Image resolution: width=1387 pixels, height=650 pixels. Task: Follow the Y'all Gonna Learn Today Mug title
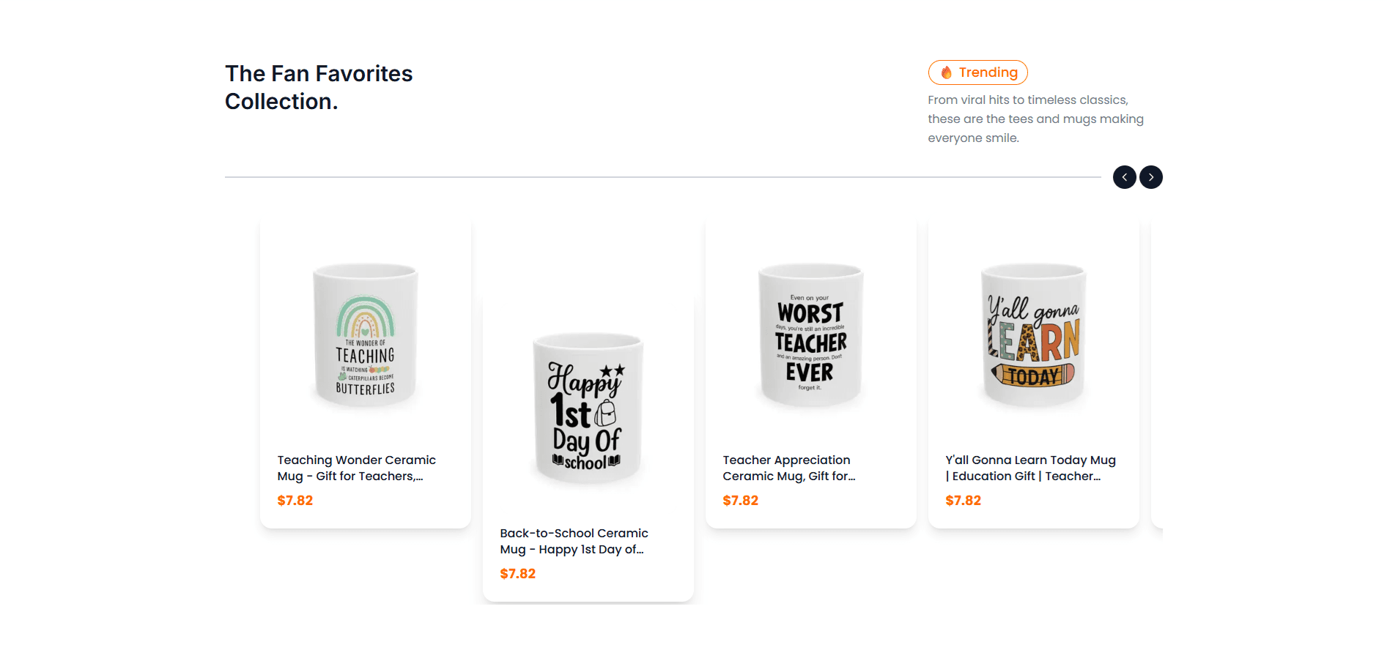[1030, 468]
